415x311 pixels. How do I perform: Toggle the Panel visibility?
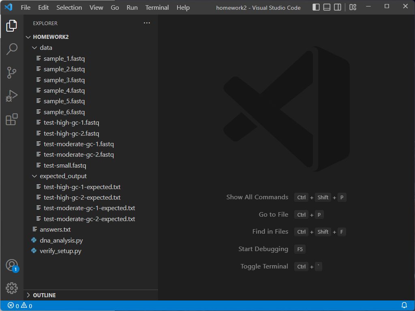[x=327, y=7]
